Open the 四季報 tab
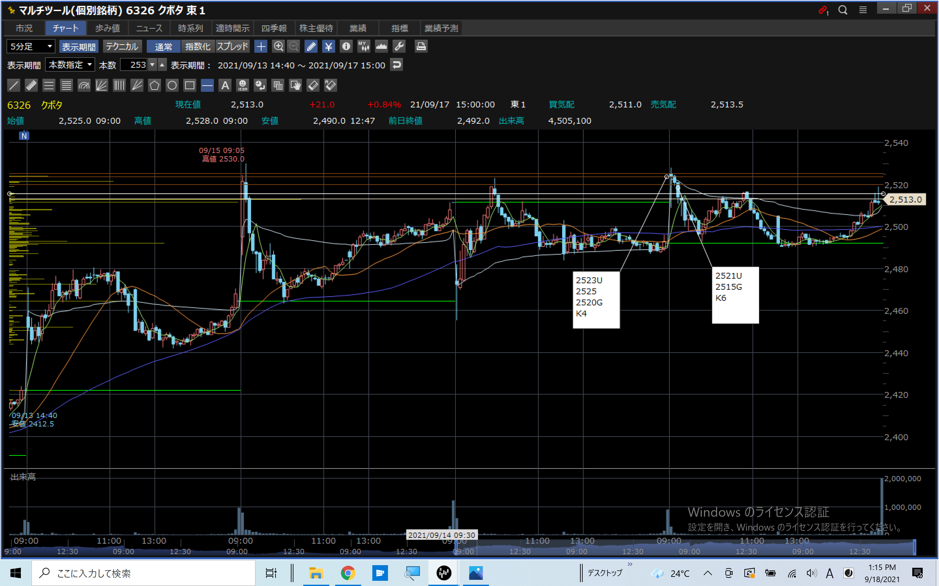Image resolution: width=939 pixels, height=586 pixels. pyautogui.click(x=274, y=28)
